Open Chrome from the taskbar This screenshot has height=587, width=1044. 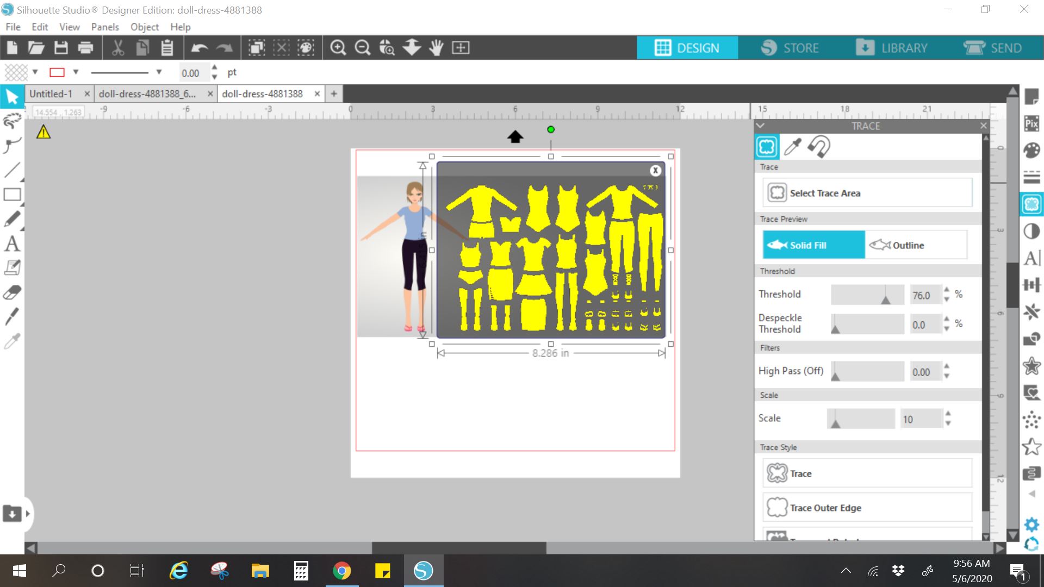click(342, 571)
